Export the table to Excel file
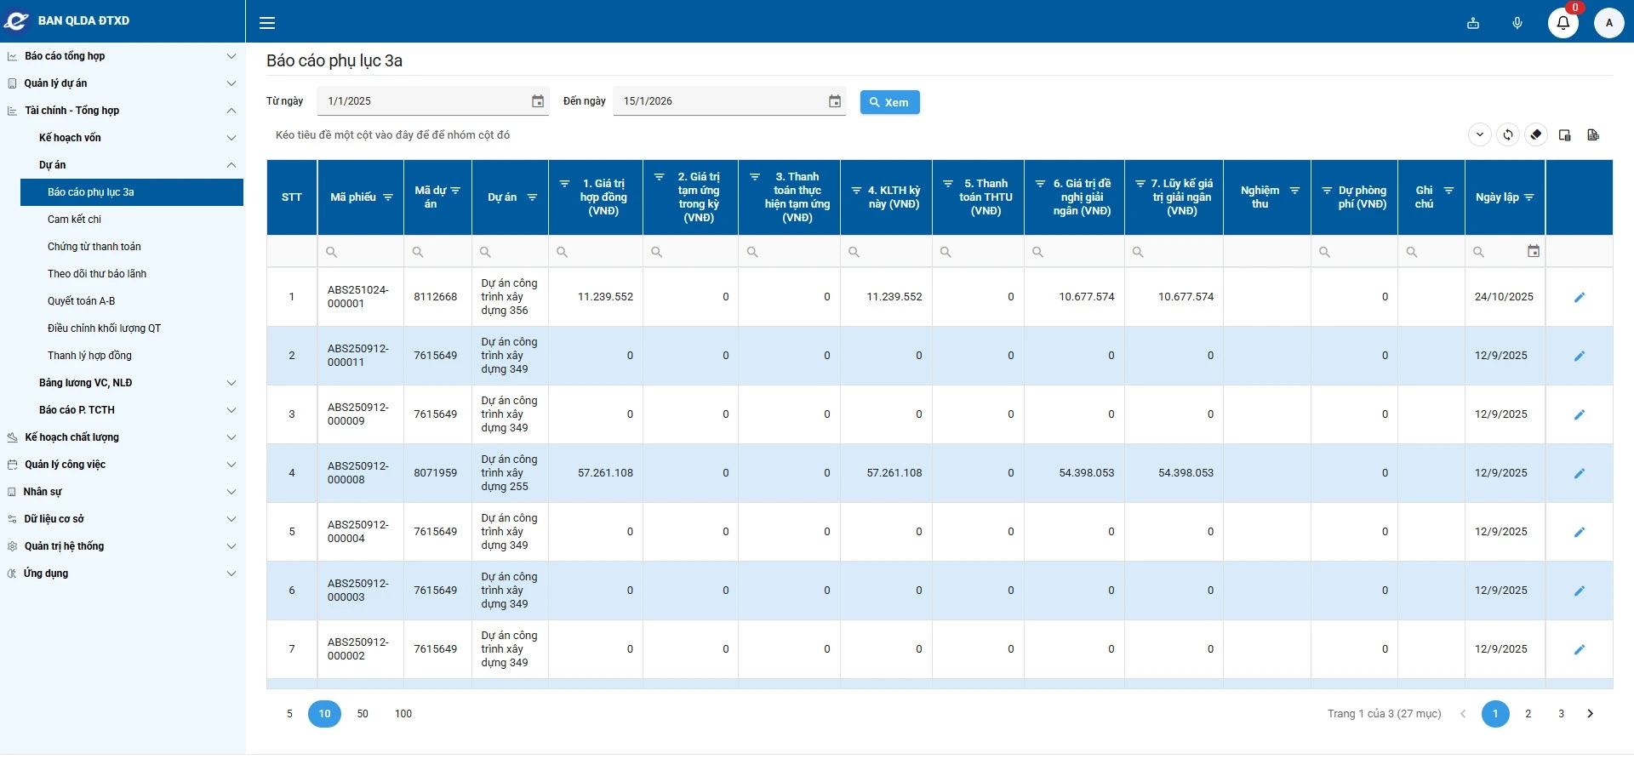Viewport: 1634px width, 782px height. 1593,135
